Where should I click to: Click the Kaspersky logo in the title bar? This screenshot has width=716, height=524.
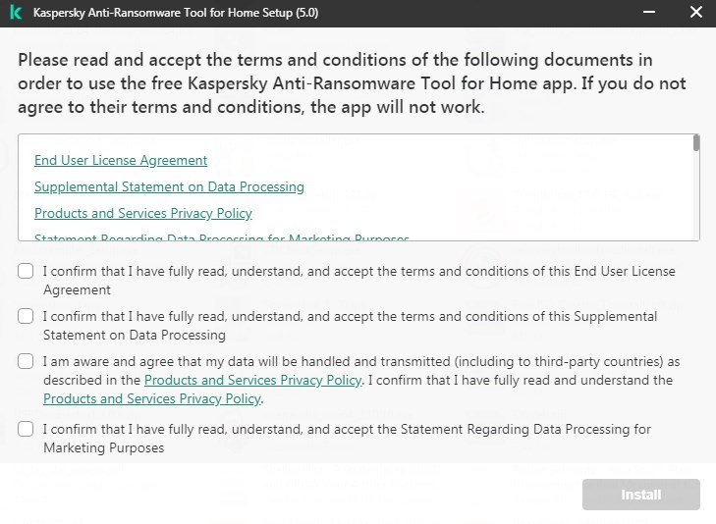pyautogui.click(x=16, y=14)
